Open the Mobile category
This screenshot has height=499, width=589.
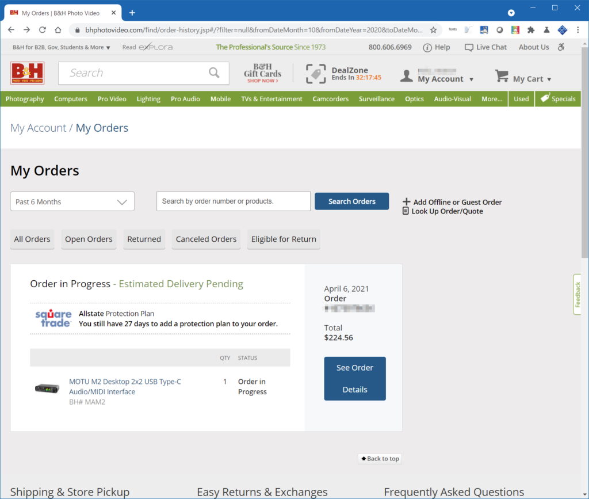click(220, 99)
